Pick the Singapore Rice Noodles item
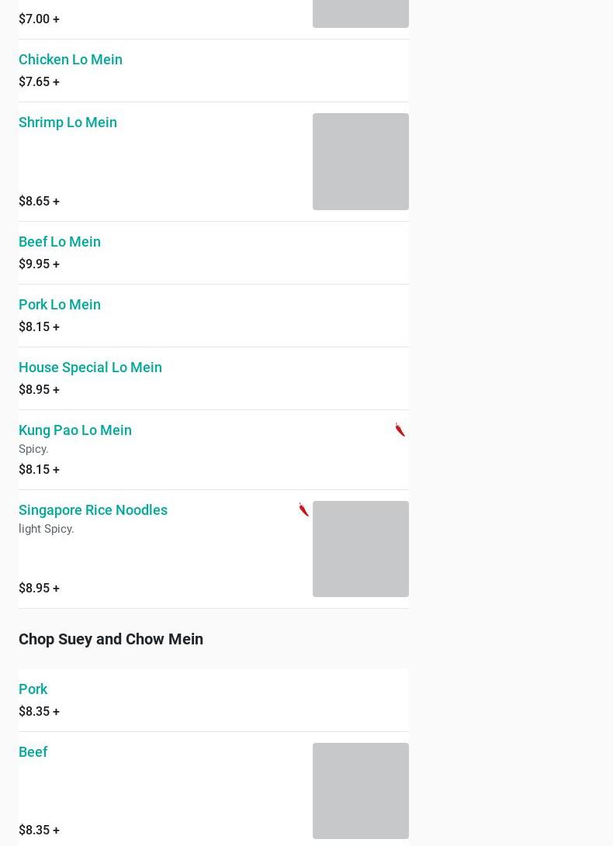Screen dimensions: 613x846 (x=93, y=509)
